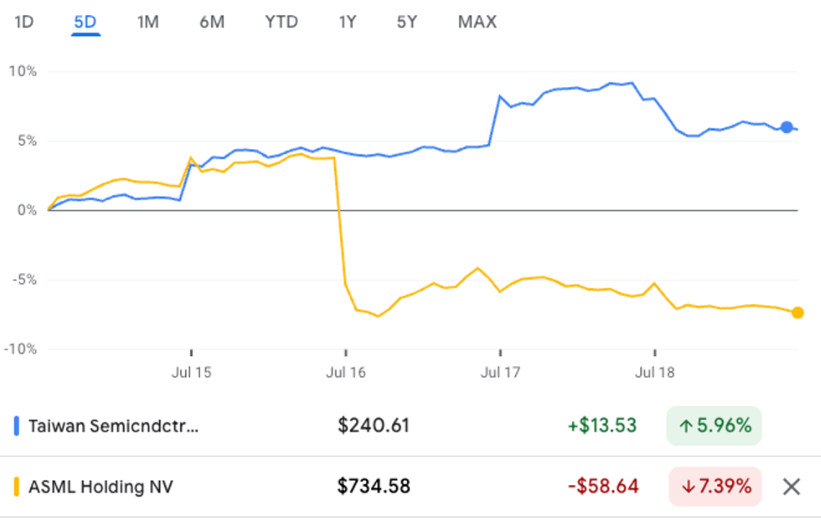
Task: Choose the MAX time range
Action: tap(478, 22)
